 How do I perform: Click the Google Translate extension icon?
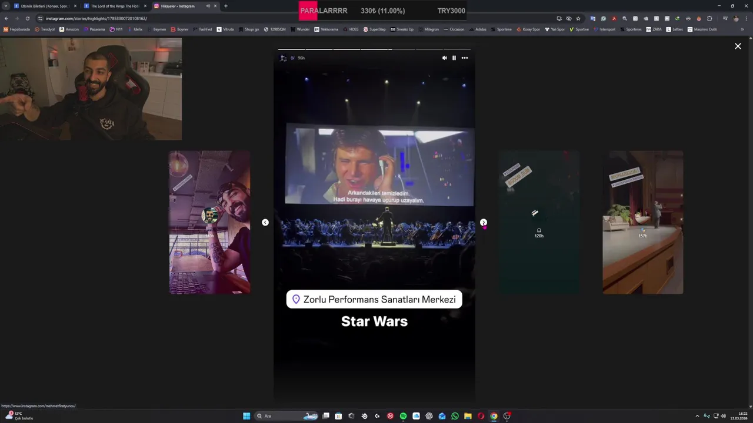[592, 18]
